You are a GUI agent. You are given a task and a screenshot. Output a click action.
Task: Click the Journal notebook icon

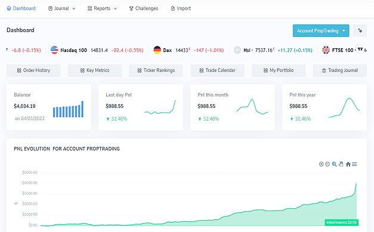pos(50,8)
